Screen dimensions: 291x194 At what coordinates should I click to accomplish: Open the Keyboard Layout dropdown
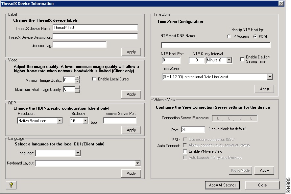137,163
